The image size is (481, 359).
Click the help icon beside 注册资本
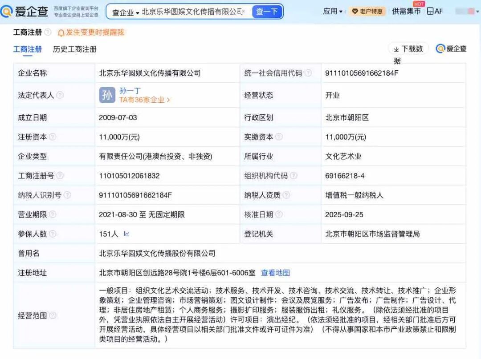click(x=53, y=137)
